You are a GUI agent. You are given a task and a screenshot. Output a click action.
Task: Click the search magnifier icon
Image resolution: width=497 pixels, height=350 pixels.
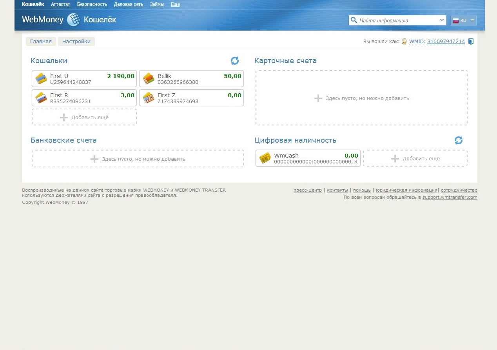click(354, 20)
